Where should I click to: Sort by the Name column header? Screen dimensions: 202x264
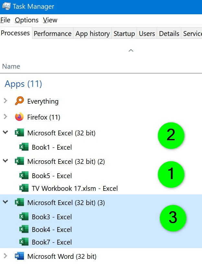click(11, 66)
